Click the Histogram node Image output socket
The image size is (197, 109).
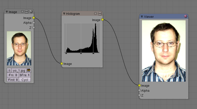103,20
